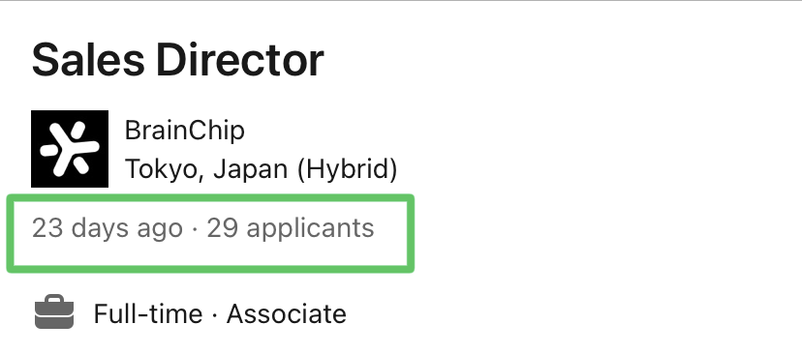This screenshot has width=802, height=354.
Task: Click the word Tokyo in the location
Action: 160,169
